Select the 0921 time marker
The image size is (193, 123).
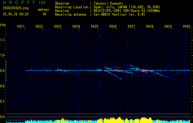coord(21,26)
